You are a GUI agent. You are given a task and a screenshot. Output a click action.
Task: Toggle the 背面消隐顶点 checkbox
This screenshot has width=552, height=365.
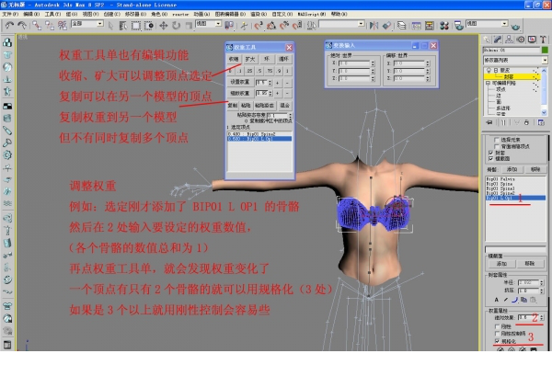(497, 146)
